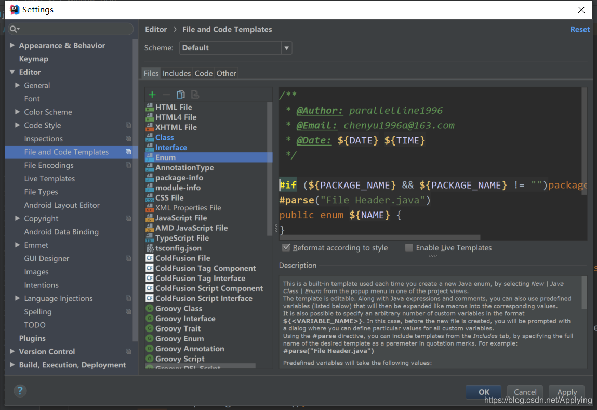Click project-level icon beside Code Style
Screen dimensions: 597x410
[128, 125]
